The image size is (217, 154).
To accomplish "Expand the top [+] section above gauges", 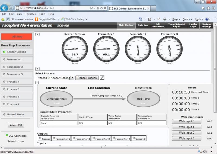I will [37, 34].
